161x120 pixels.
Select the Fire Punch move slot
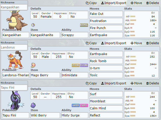click(106, 28)
